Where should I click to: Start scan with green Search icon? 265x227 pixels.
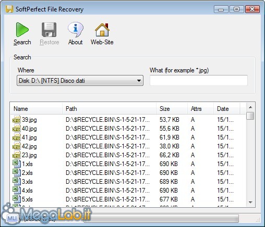22,30
